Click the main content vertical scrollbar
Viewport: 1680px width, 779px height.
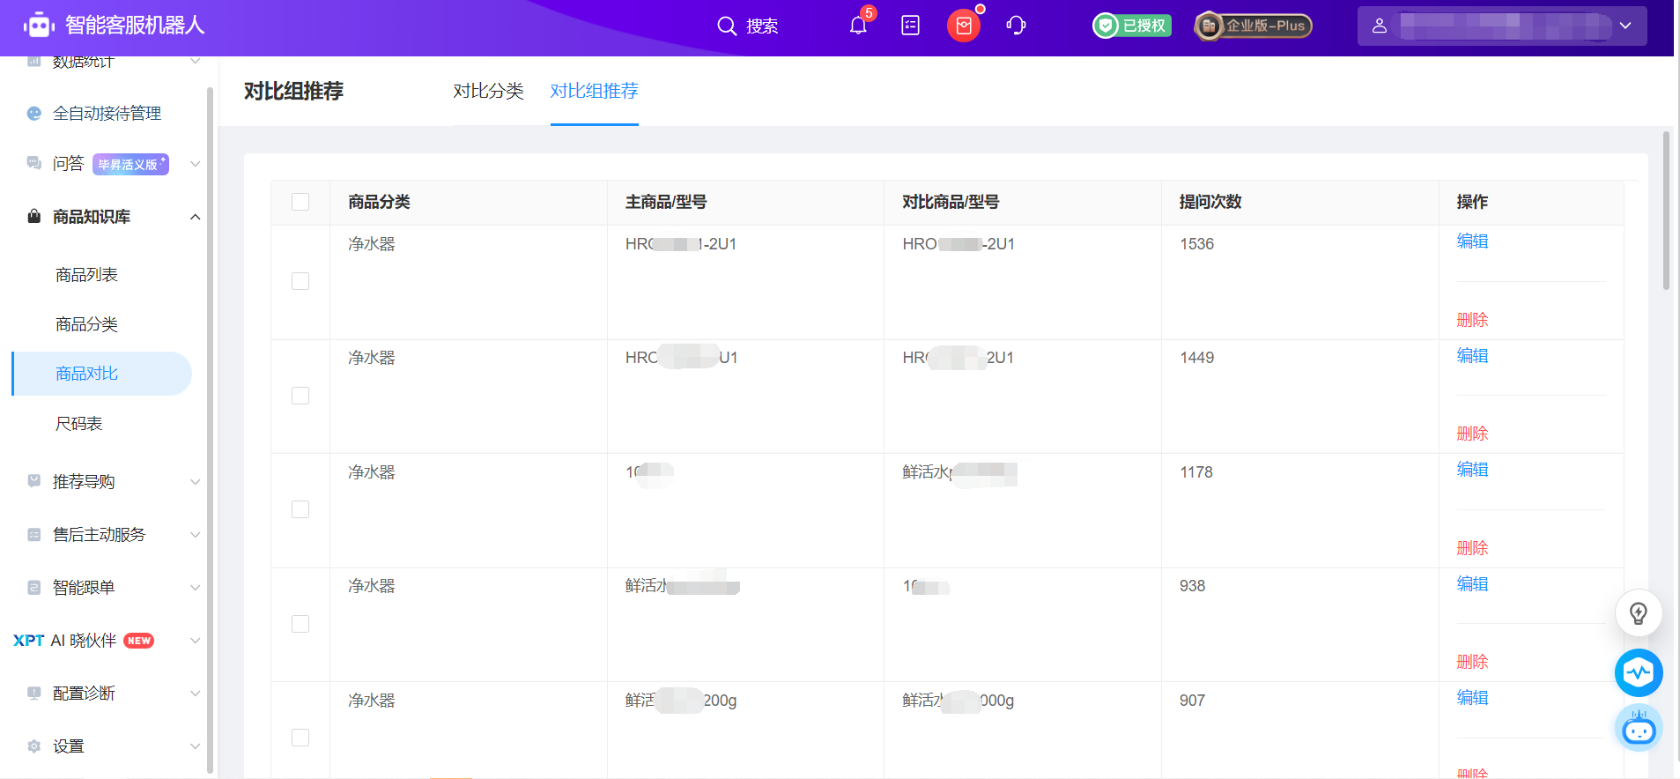[1666, 211]
